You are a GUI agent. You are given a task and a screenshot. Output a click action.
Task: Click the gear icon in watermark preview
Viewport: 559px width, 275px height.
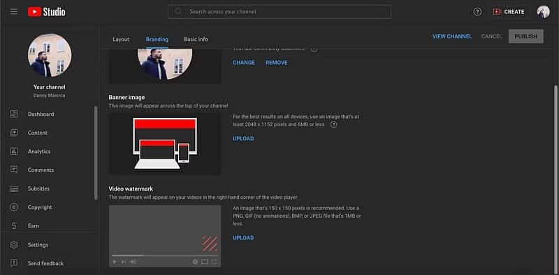click(x=195, y=262)
